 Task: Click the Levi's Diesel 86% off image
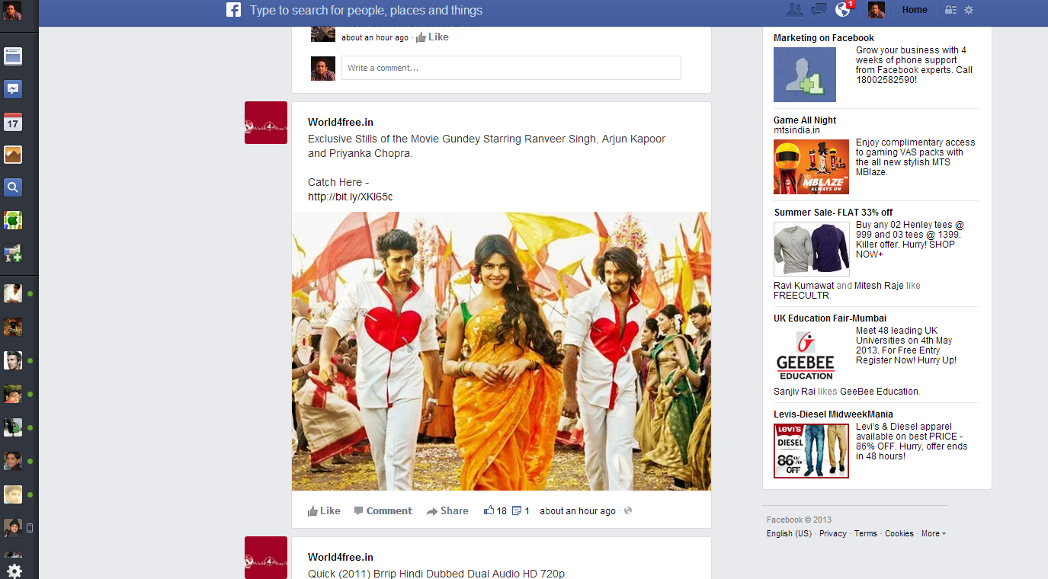click(811, 451)
